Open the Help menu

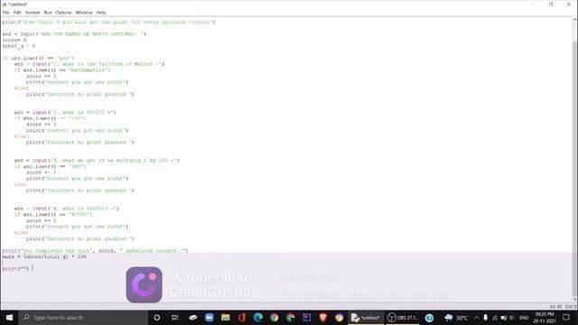(101, 13)
